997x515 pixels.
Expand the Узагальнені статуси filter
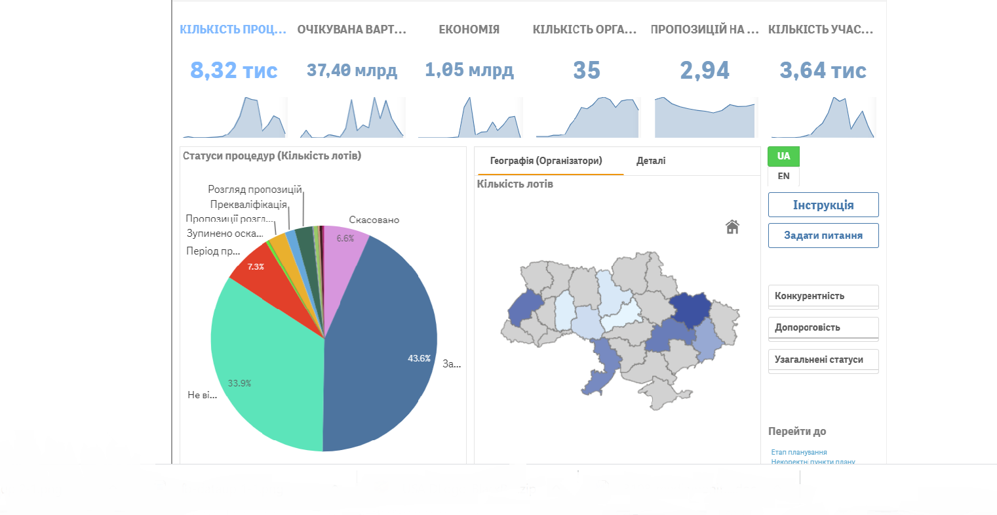823,360
